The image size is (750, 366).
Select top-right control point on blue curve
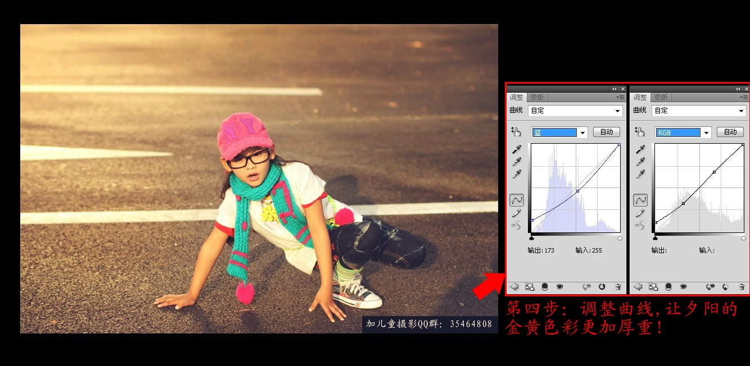619,145
